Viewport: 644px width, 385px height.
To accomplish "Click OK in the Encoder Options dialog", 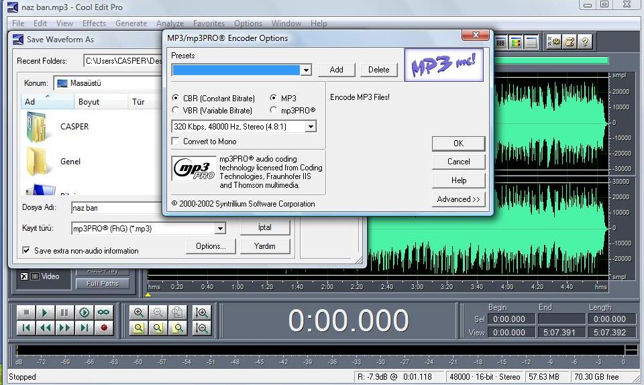I will click(458, 144).
